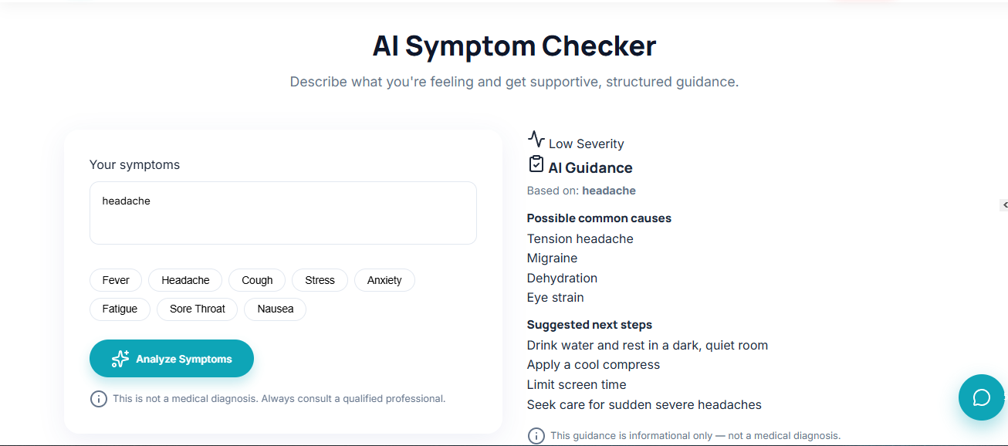Click the Low Severity pulse icon
This screenshot has width=1008, height=446.
point(536,139)
